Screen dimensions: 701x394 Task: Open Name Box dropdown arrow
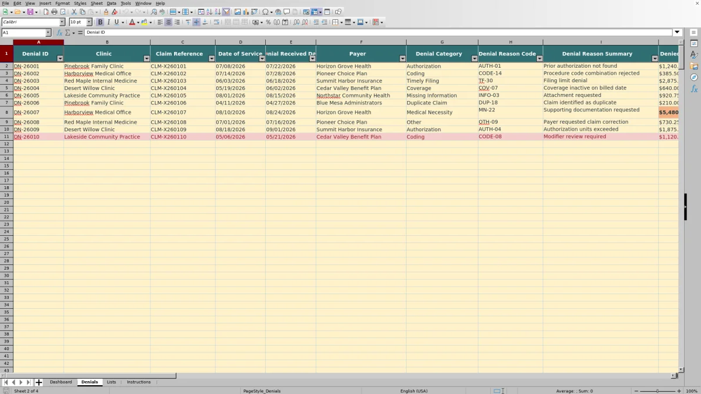48,33
